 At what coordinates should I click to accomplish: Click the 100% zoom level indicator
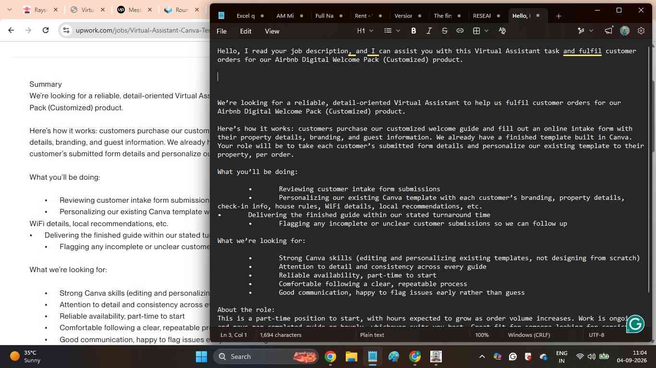coord(482,335)
